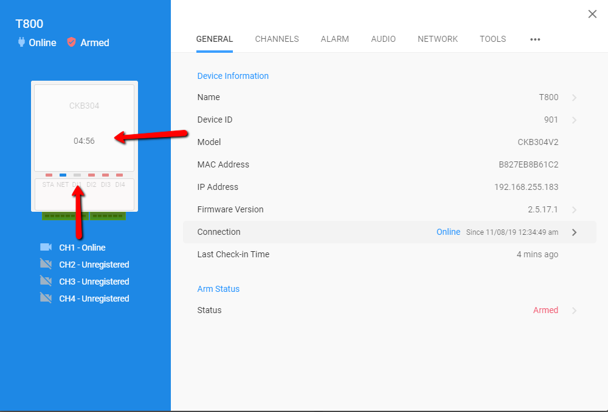Click the Online text in header
Image resolution: width=608 pixels, height=412 pixels.
pos(43,42)
